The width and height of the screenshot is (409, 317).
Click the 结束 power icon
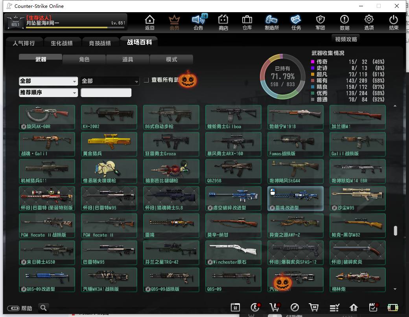[x=394, y=22]
